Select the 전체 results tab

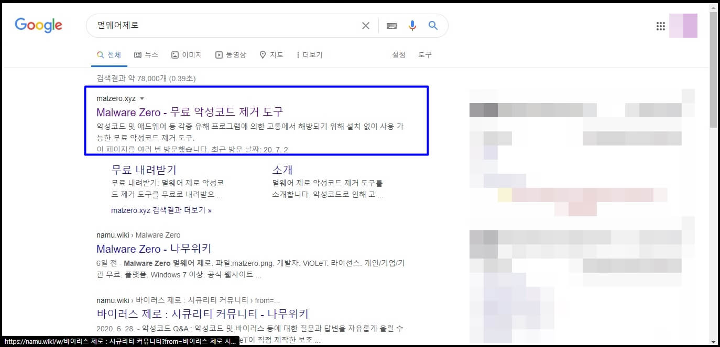(109, 55)
